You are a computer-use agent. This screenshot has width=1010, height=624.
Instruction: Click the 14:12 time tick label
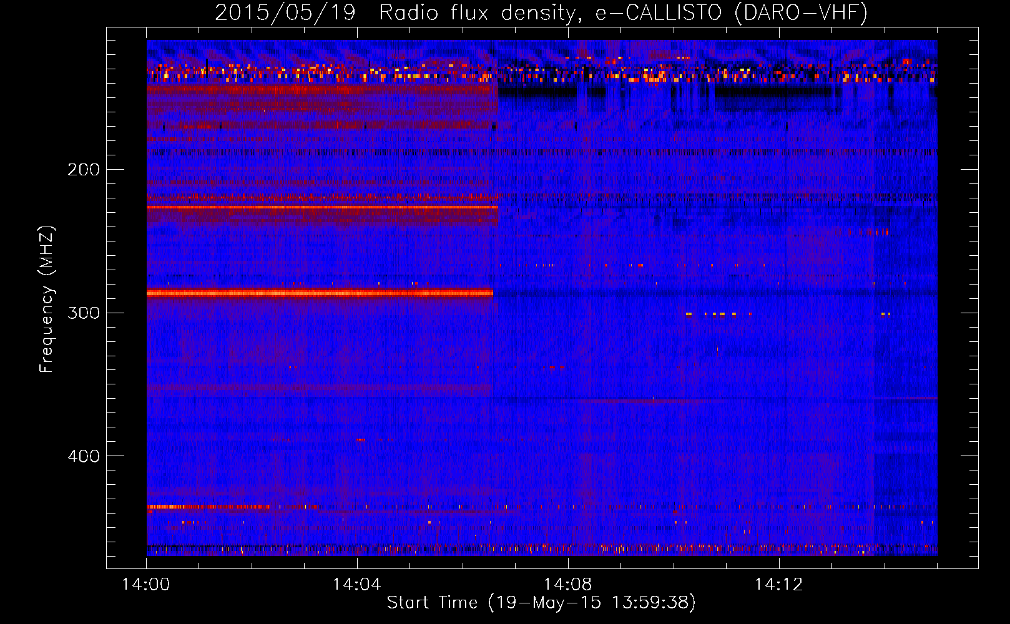tap(778, 585)
